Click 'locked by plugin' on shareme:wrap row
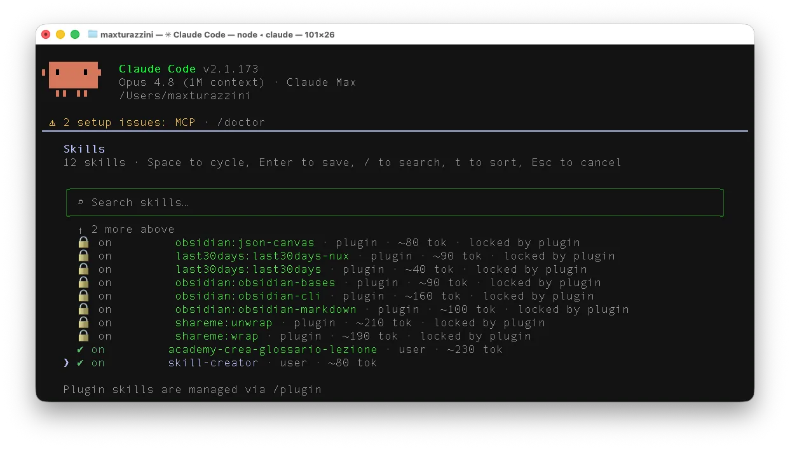The image size is (790, 449). coord(476,336)
